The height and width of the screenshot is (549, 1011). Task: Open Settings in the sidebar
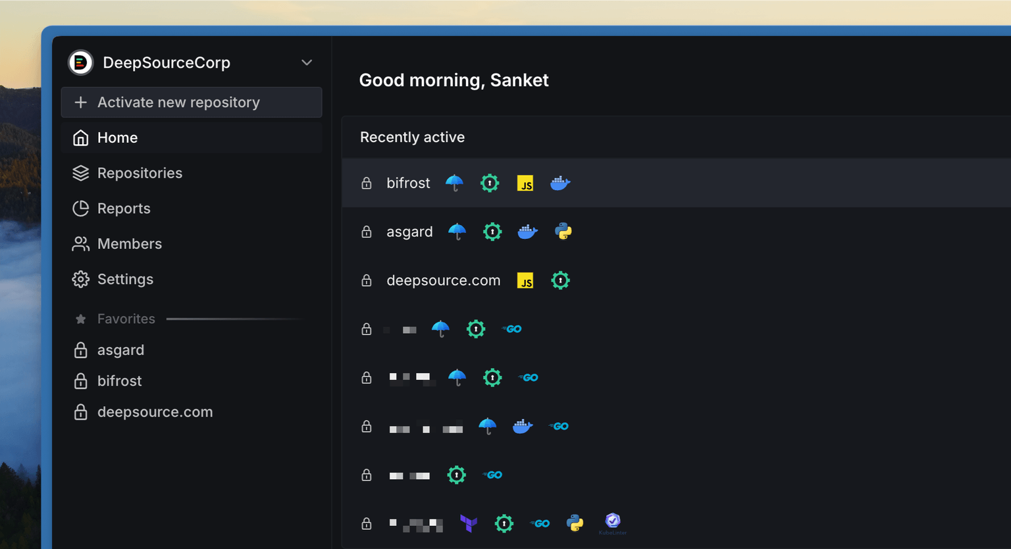point(192,279)
